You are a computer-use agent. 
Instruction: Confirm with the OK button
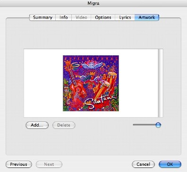click(170, 164)
